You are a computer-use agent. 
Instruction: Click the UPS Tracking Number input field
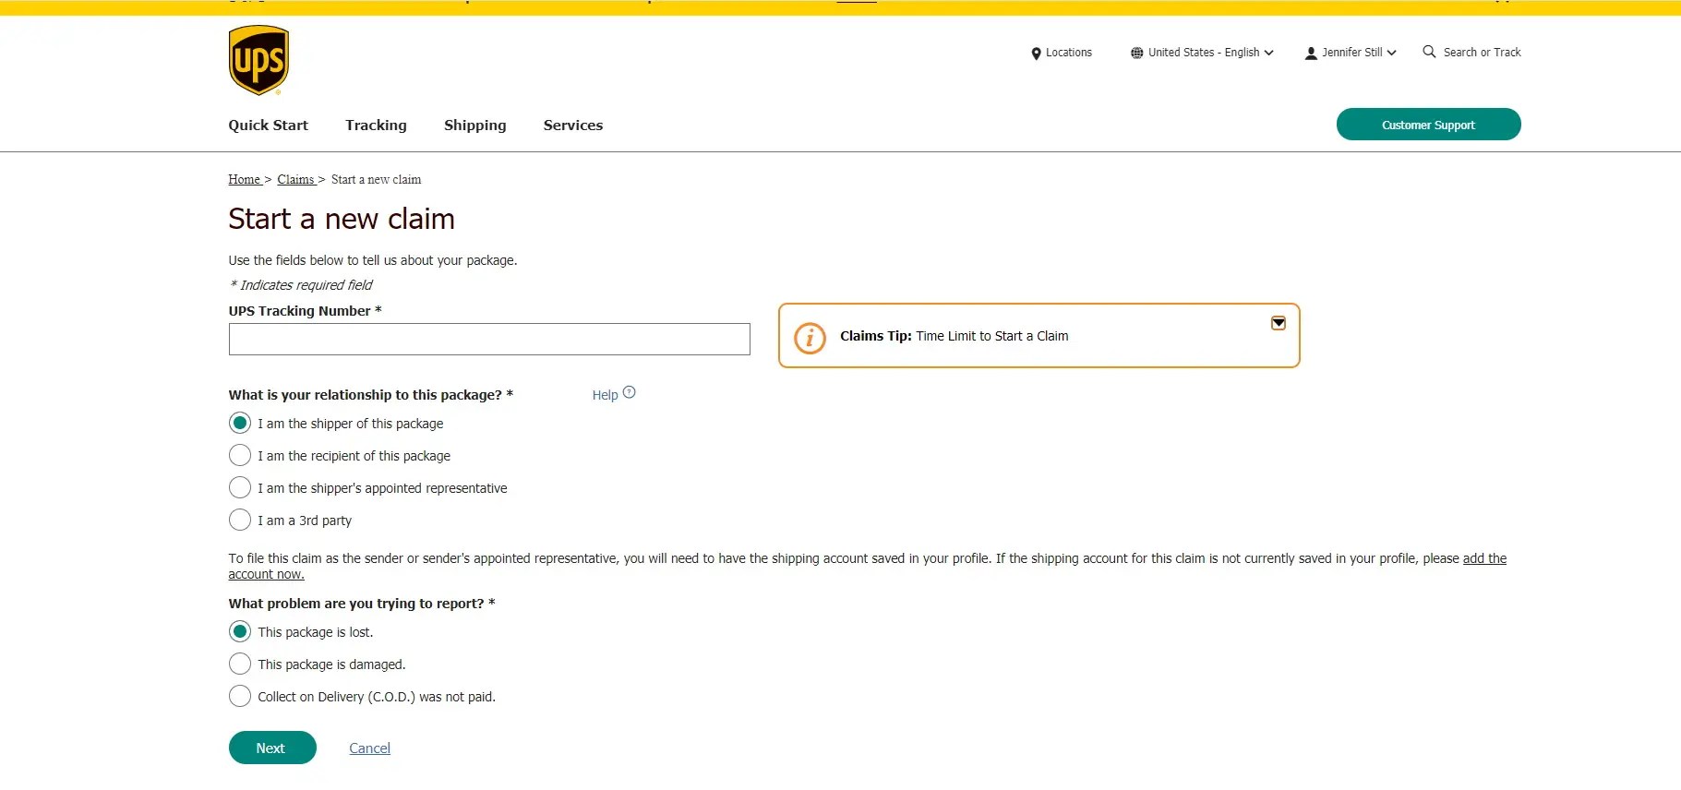coord(489,339)
